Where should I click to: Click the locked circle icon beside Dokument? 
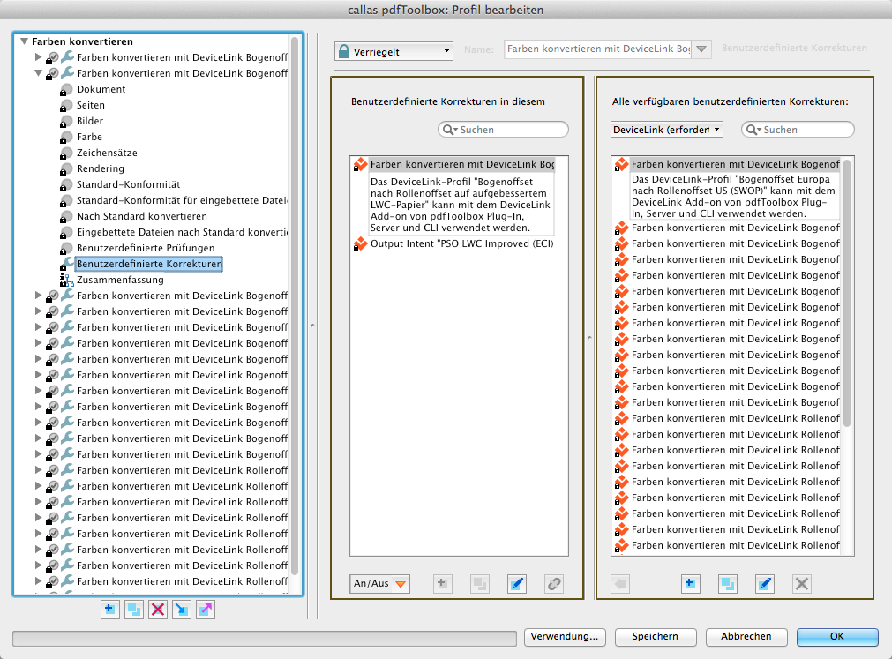coord(66,89)
